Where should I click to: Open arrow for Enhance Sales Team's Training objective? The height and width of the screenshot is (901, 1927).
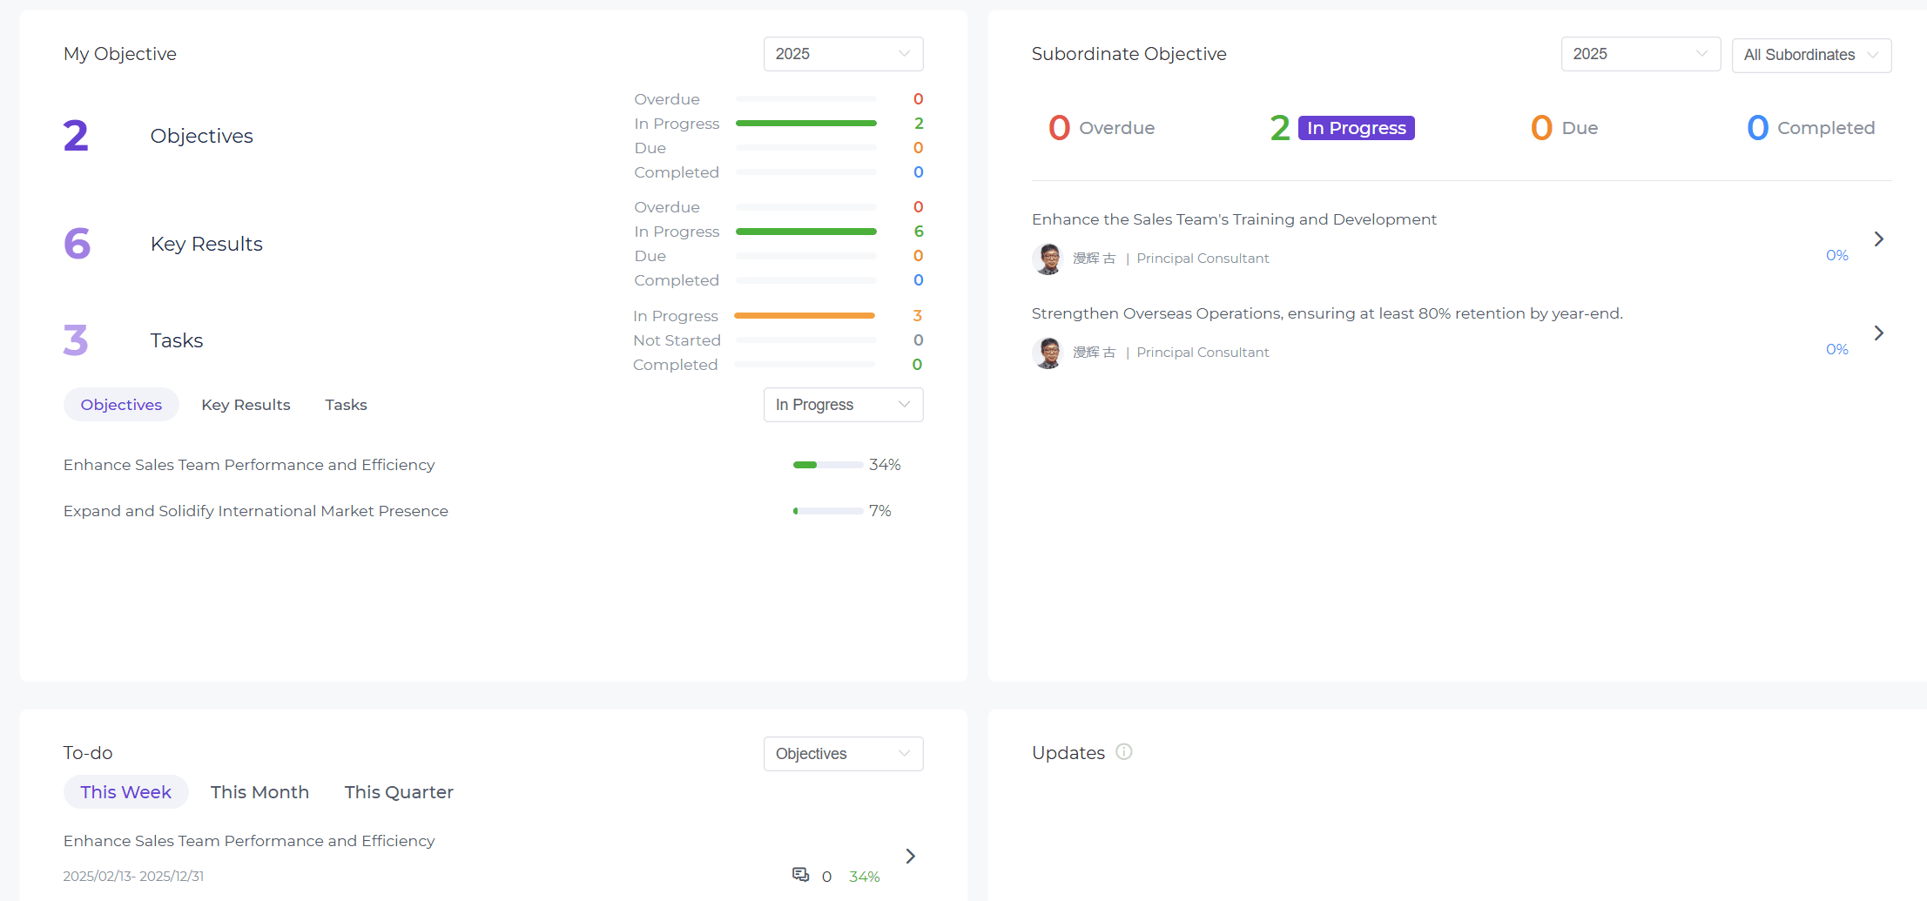coord(1878,239)
